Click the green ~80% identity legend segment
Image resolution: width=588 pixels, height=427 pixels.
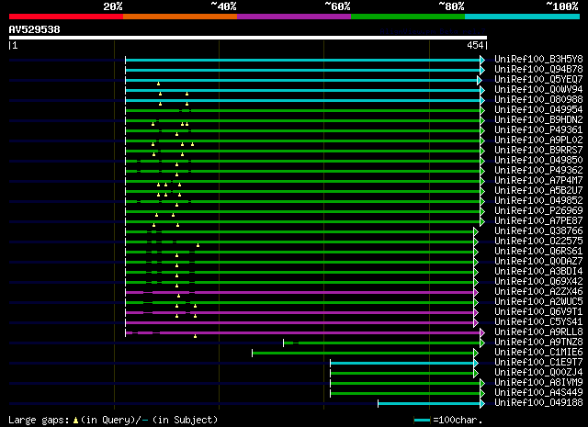pos(408,17)
